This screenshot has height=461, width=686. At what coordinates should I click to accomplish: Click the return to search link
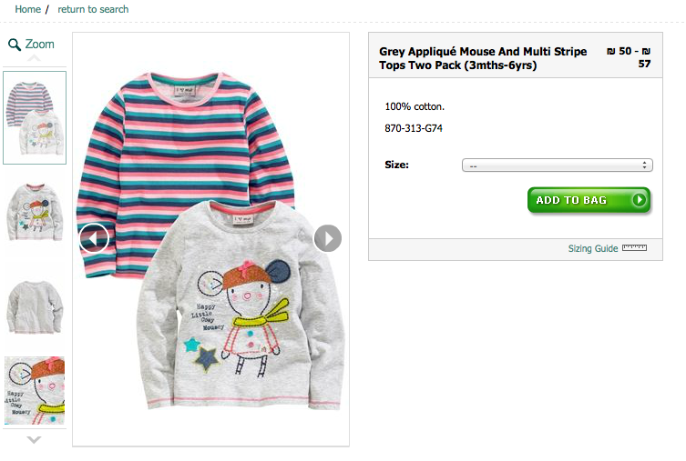93,9
